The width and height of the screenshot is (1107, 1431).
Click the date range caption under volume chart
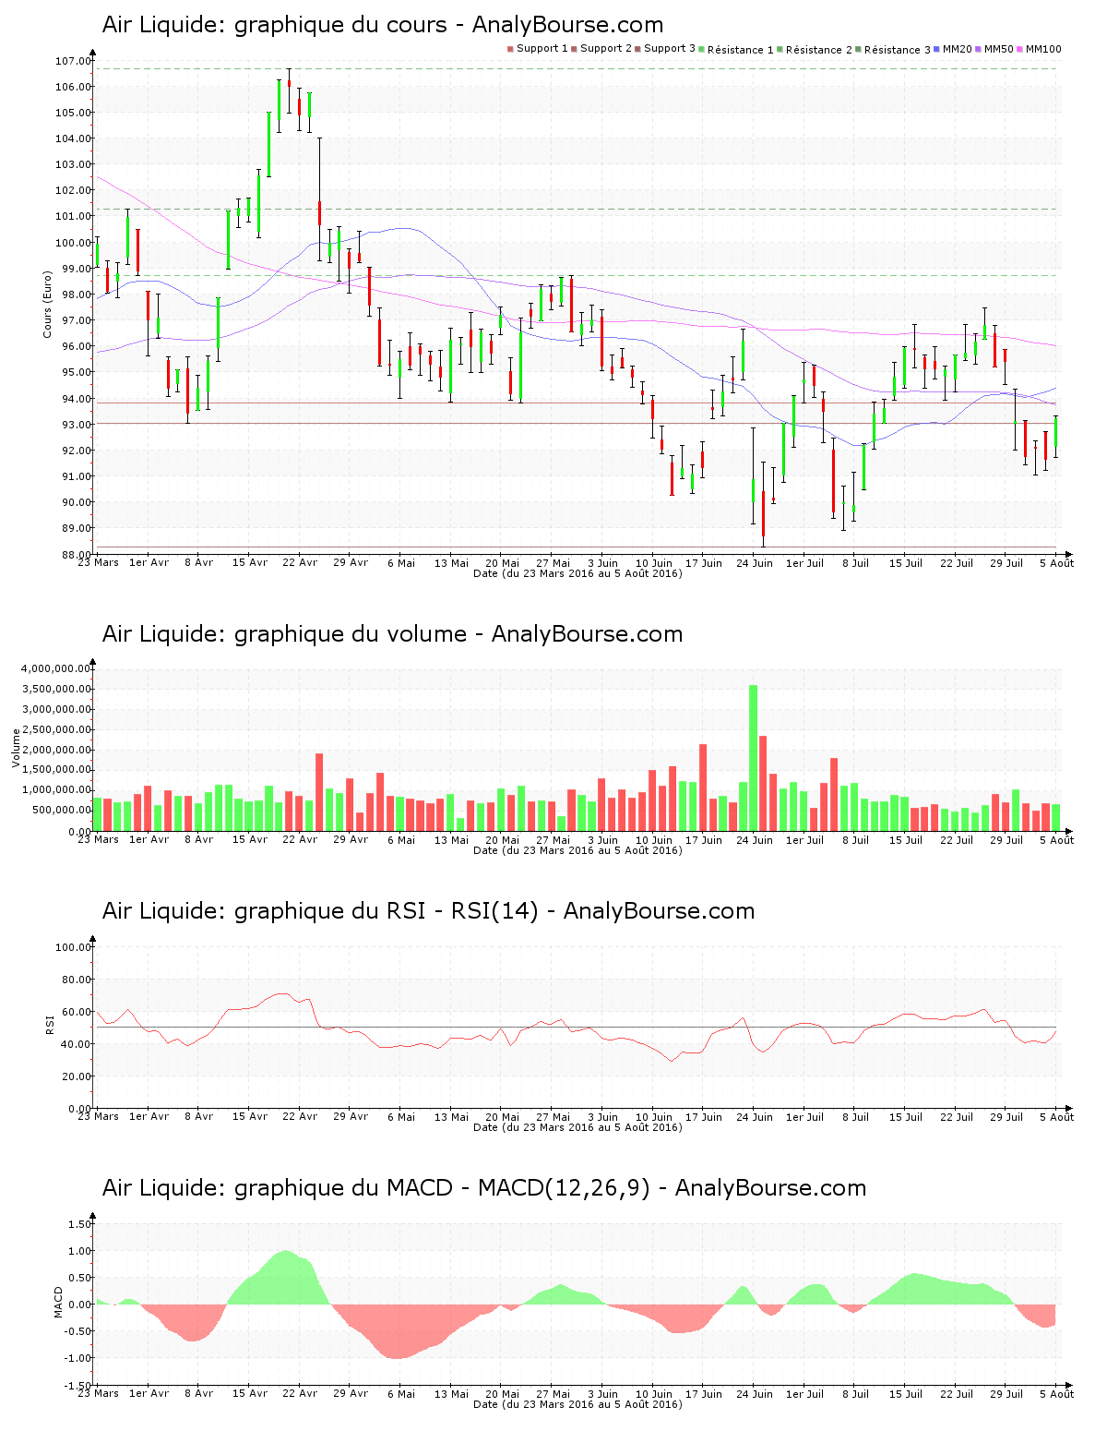point(577,850)
